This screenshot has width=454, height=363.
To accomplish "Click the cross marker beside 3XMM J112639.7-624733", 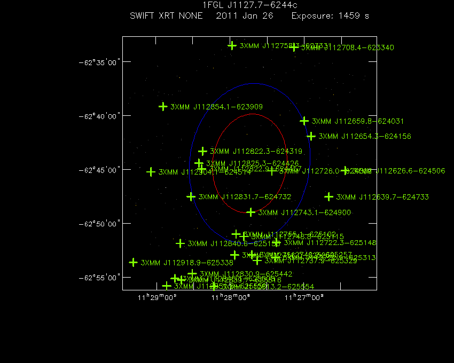I will point(328,197).
